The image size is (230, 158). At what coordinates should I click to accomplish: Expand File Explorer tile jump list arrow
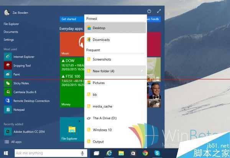(x=79, y=121)
